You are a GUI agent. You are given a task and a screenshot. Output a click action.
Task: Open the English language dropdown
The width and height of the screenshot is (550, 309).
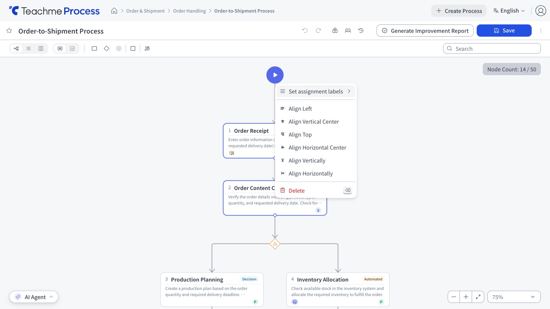click(509, 11)
